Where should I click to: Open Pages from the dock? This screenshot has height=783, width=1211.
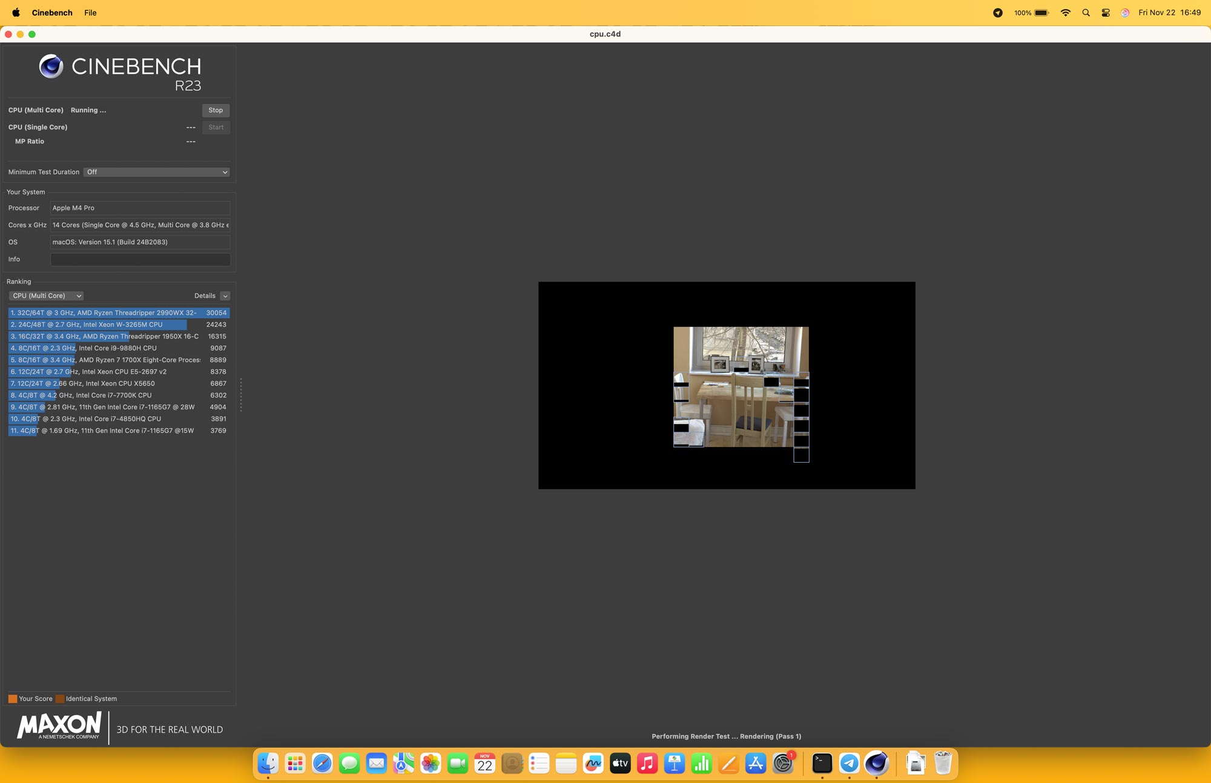(728, 763)
